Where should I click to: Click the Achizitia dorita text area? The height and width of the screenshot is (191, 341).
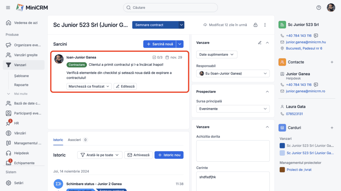pyautogui.click(x=233, y=151)
